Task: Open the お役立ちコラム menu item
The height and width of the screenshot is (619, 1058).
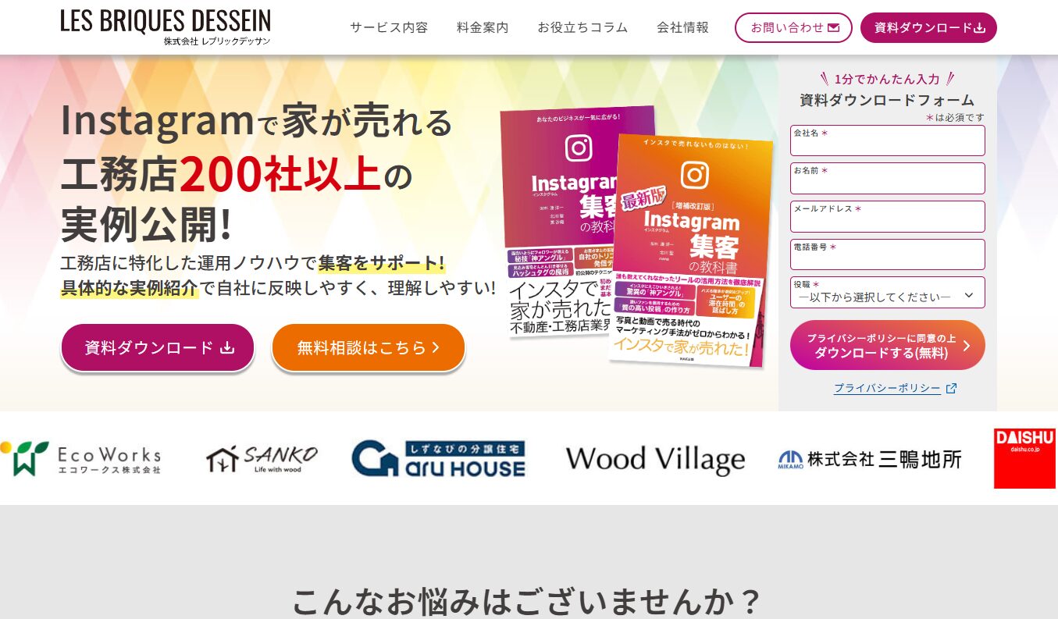Action: (582, 27)
